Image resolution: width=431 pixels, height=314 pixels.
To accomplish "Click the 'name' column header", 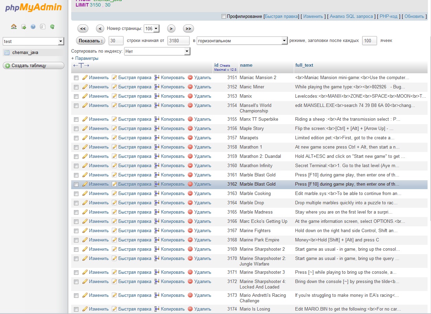I will (x=246, y=65).
